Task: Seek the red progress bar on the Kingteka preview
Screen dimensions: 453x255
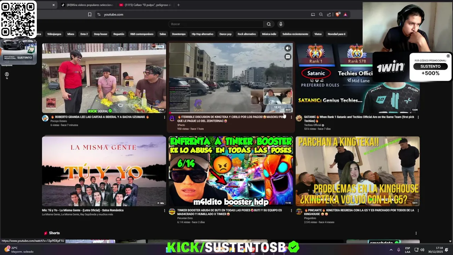Action: point(231,112)
